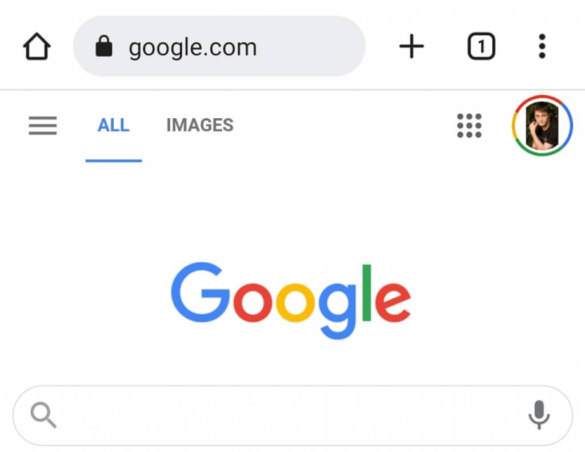Click the final red e in logo

tap(393, 302)
